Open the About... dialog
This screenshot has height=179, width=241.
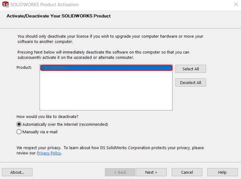[x=17, y=172]
